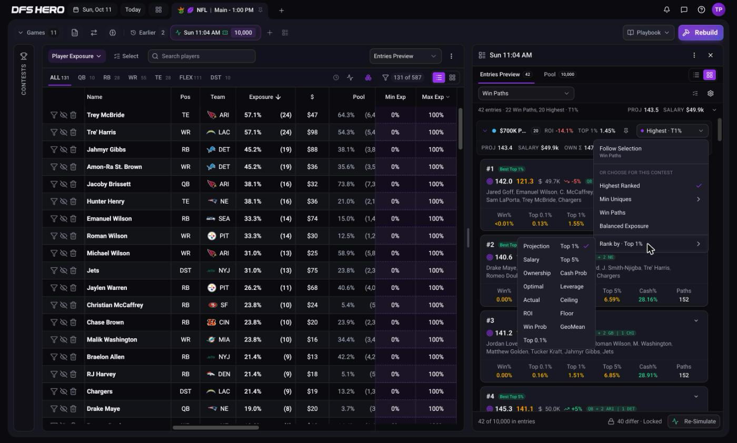Open the Entries Preview dropdown
The width and height of the screenshot is (737, 443).
(x=405, y=56)
